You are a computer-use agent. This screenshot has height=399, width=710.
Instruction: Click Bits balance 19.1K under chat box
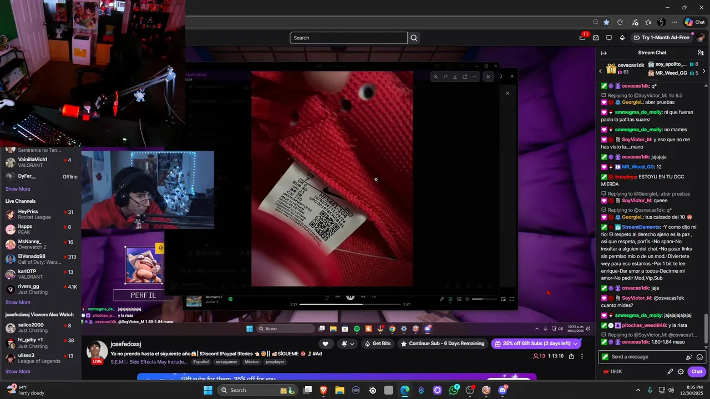612,372
